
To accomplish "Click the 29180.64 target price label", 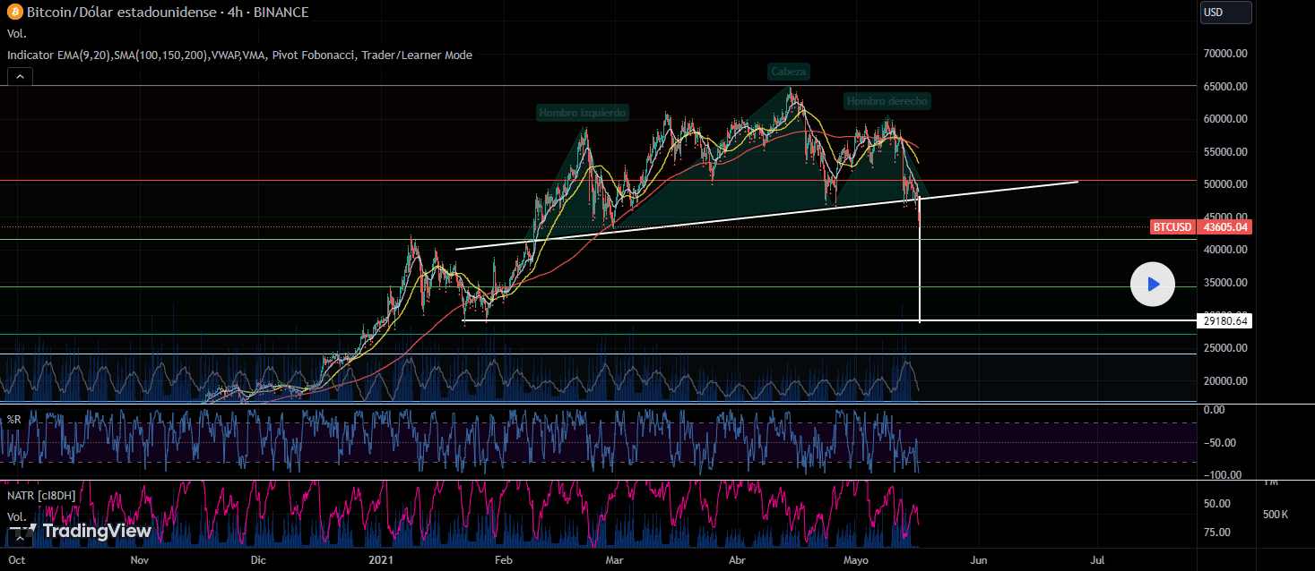I will (x=1224, y=320).
